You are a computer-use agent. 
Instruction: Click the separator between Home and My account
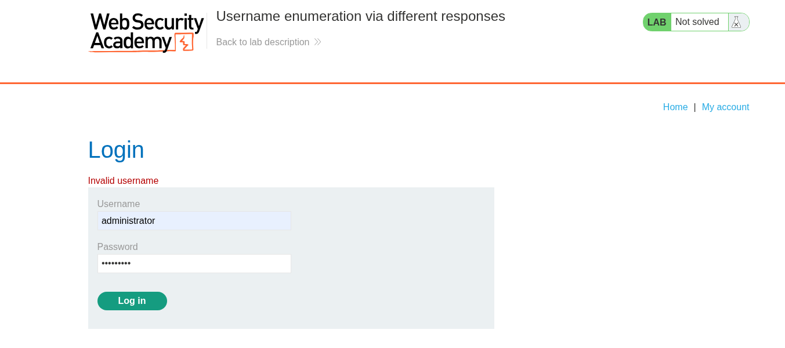(x=694, y=107)
